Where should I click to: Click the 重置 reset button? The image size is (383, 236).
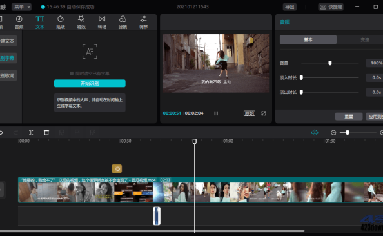[x=349, y=117]
